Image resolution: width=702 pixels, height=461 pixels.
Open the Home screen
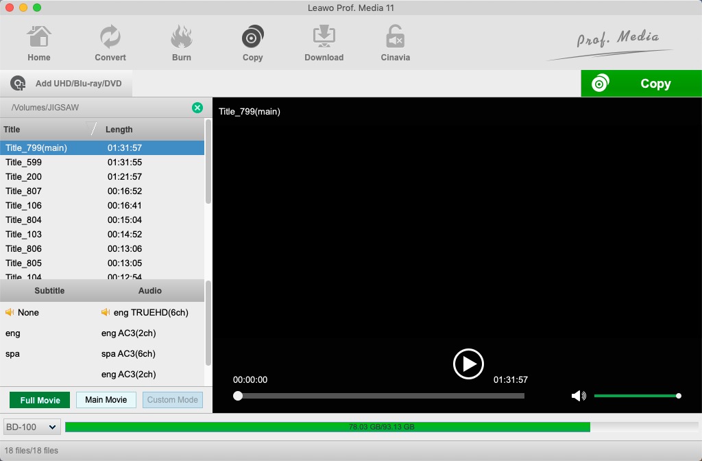tap(38, 42)
